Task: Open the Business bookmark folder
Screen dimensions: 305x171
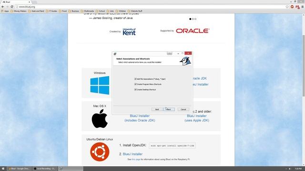Action: click(x=74, y=11)
